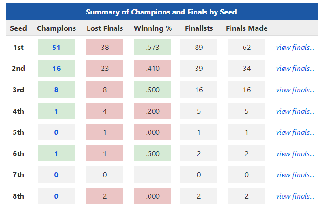
Task: Click the 3rd seed champions count 8
Action: pyautogui.click(x=56, y=90)
